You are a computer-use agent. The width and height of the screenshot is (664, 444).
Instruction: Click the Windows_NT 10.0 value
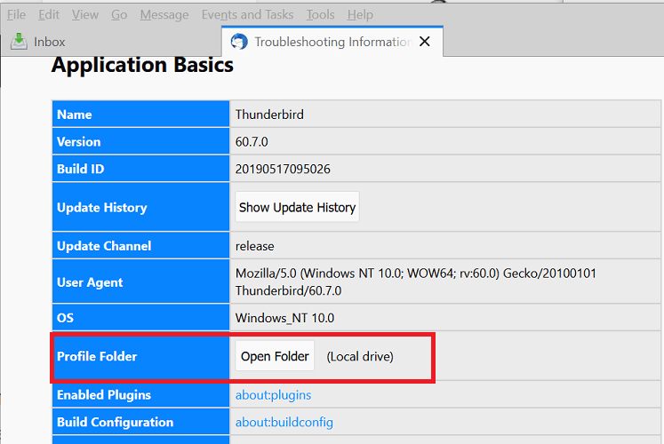pos(284,318)
